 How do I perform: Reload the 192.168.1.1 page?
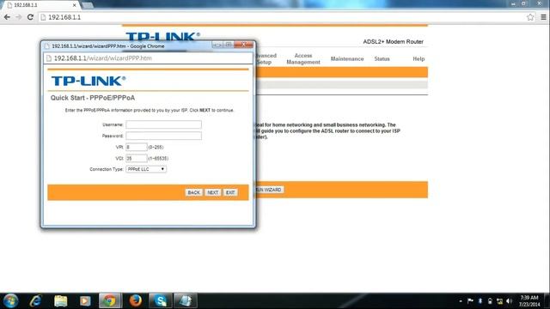pyautogui.click(x=30, y=17)
